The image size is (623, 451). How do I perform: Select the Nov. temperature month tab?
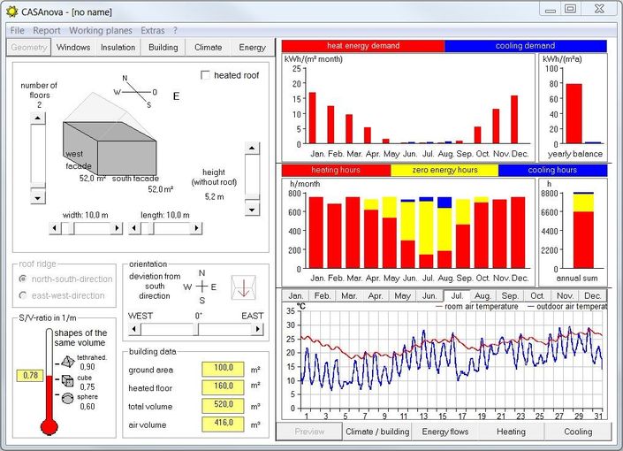(565, 295)
